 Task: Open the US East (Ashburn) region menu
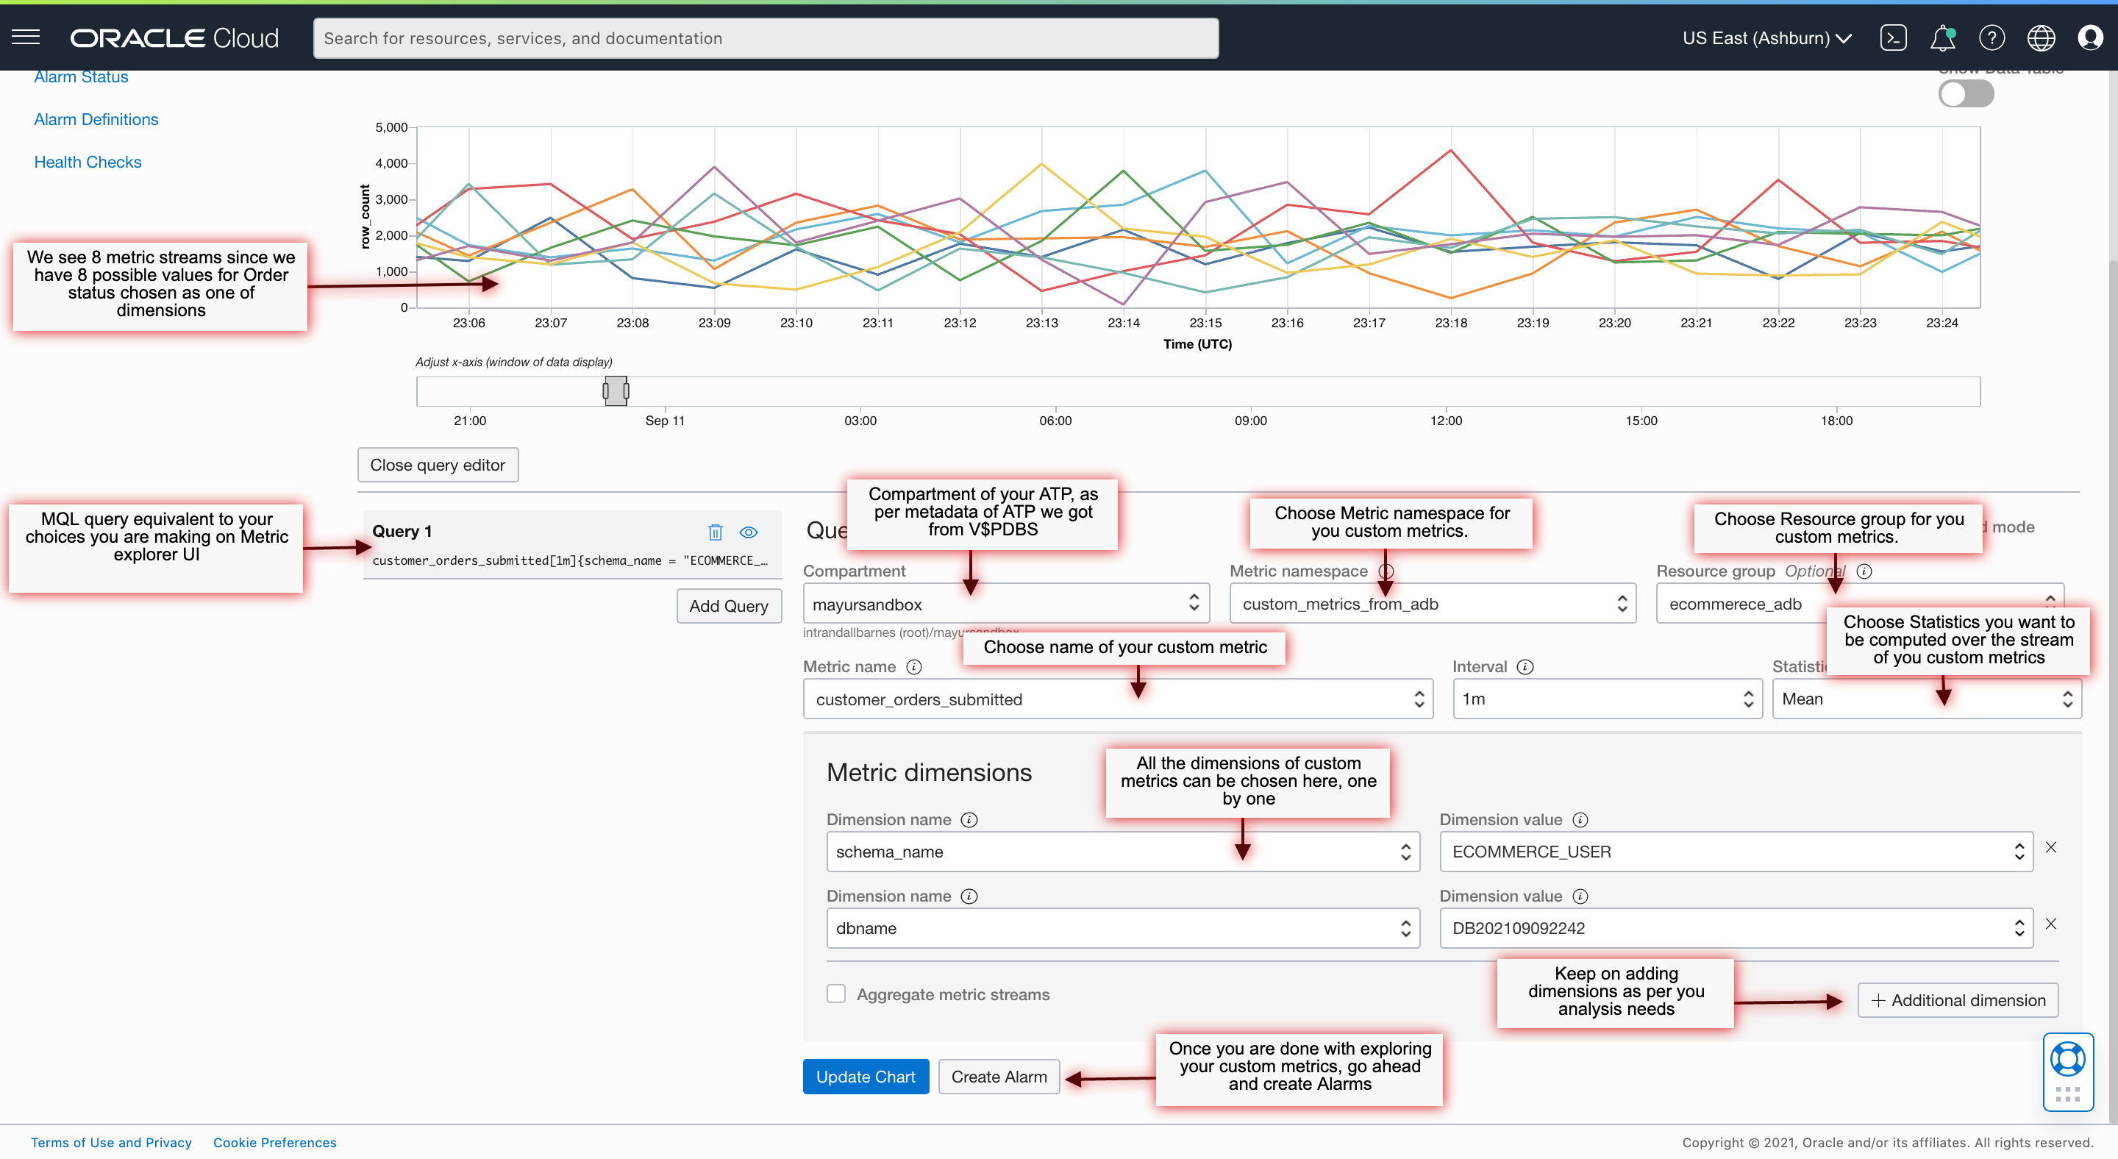pos(1765,37)
